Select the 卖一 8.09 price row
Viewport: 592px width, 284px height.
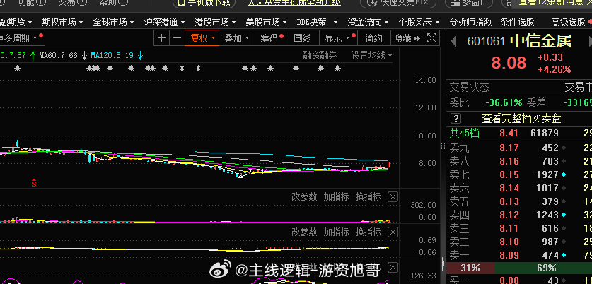tap(518, 255)
